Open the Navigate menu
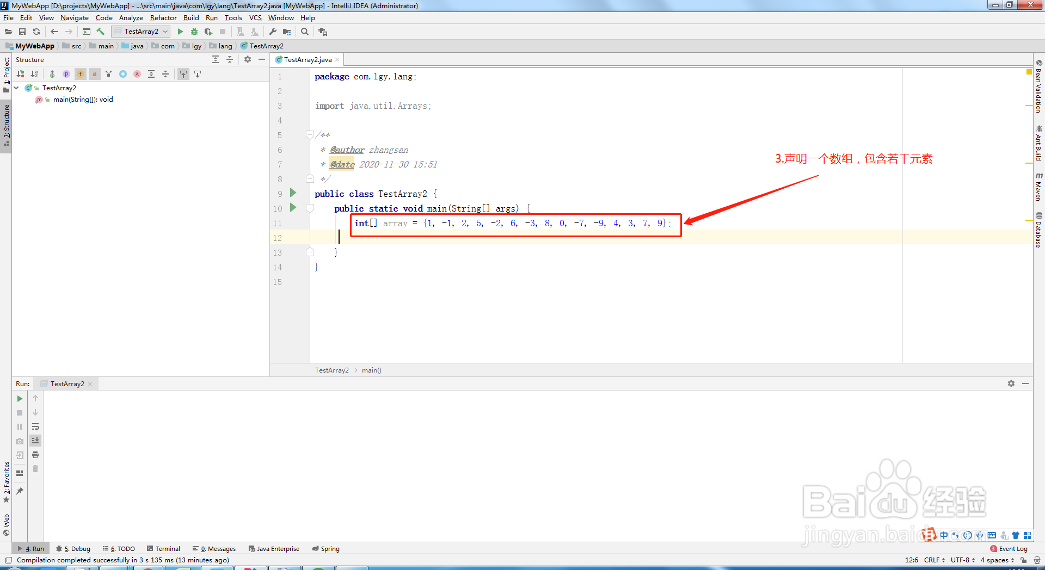This screenshot has width=1045, height=570. pos(74,18)
